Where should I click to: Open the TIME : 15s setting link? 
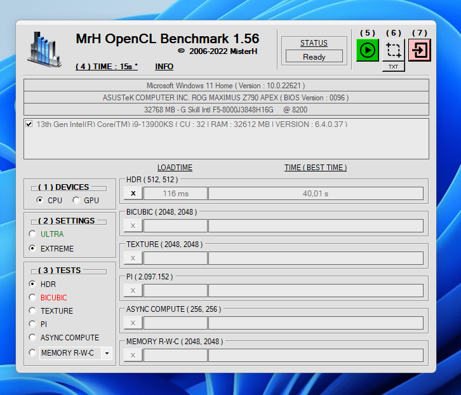coord(107,67)
